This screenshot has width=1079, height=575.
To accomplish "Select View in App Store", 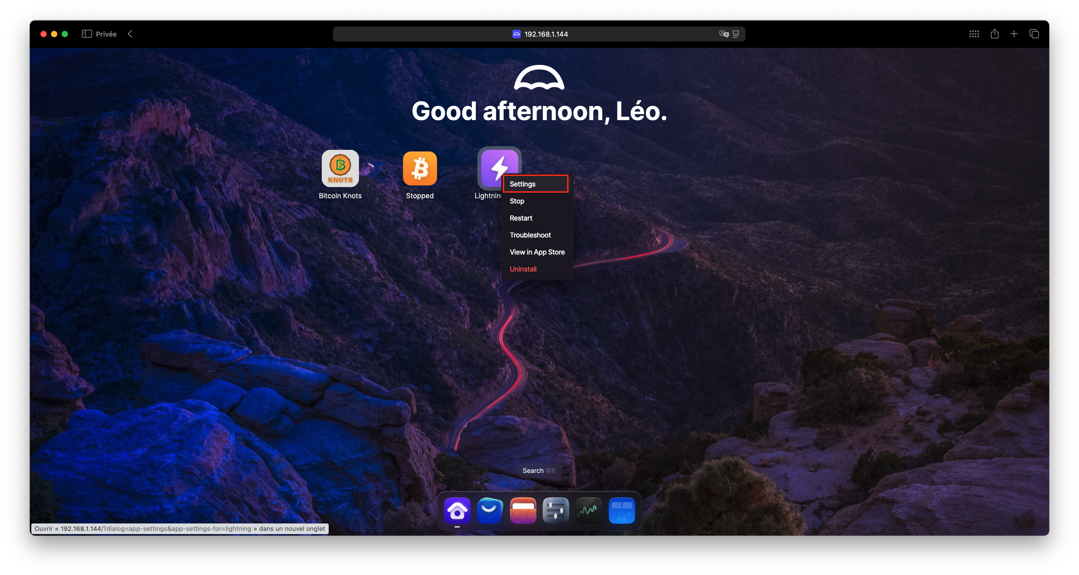I will [537, 252].
